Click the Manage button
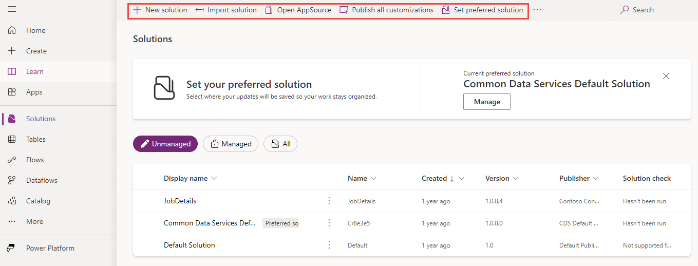This screenshot has width=698, height=266. [x=487, y=102]
